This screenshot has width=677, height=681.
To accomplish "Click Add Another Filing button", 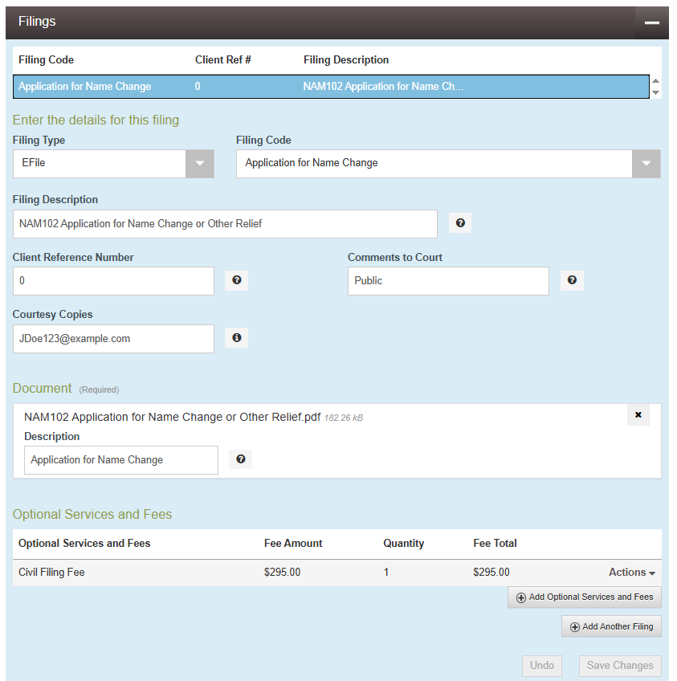I will pos(611,626).
